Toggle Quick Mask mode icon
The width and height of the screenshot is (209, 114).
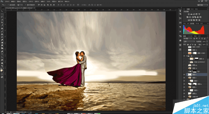coord(2,74)
